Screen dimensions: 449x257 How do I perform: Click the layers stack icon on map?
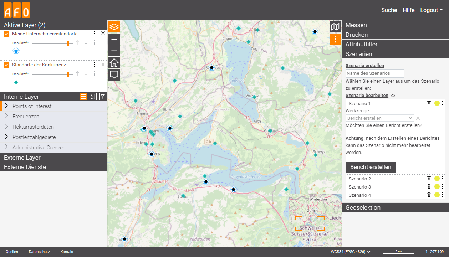[114, 27]
